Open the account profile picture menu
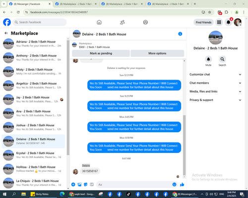Viewport: 248px width, 198px height. 238,22
